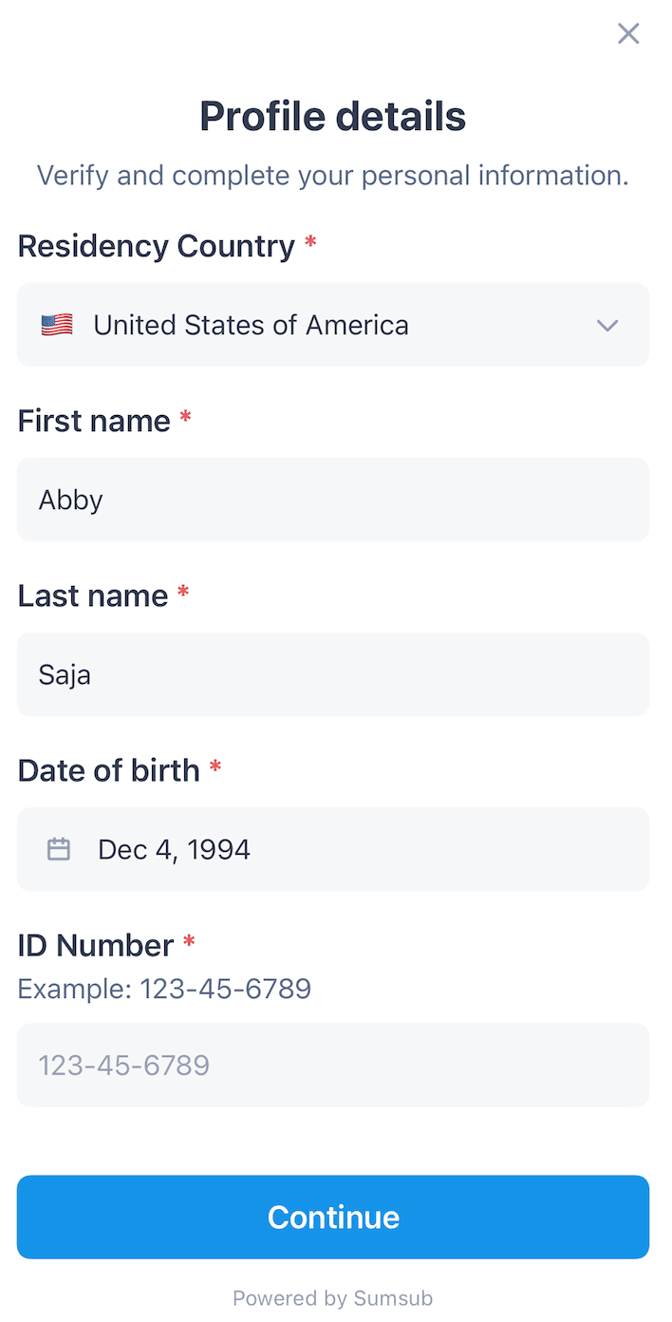Close the Profile details dialog
This screenshot has height=1322, width=672.
coord(628,34)
